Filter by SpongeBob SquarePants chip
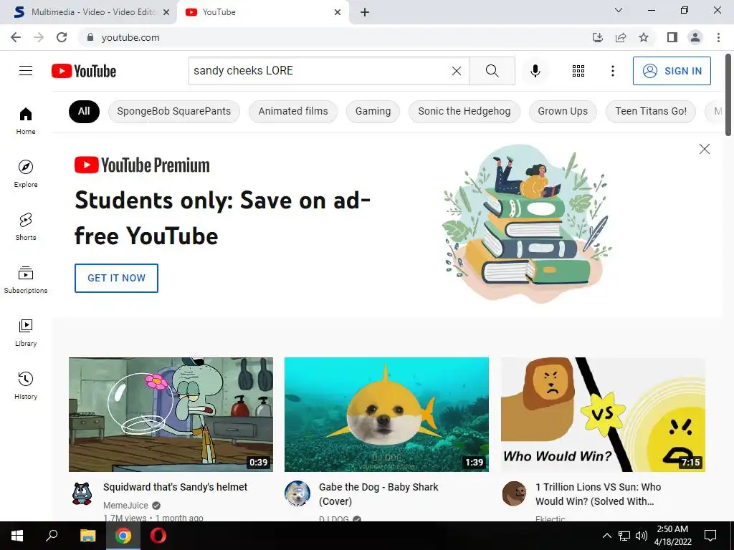734x550 pixels. (174, 111)
